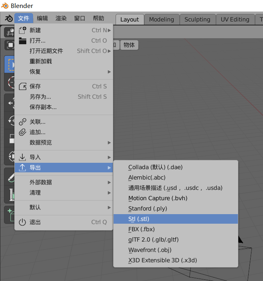Select the transform tool in left toolbar
The height and width of the screenshot is (281, 263).
tap(10, 156)
